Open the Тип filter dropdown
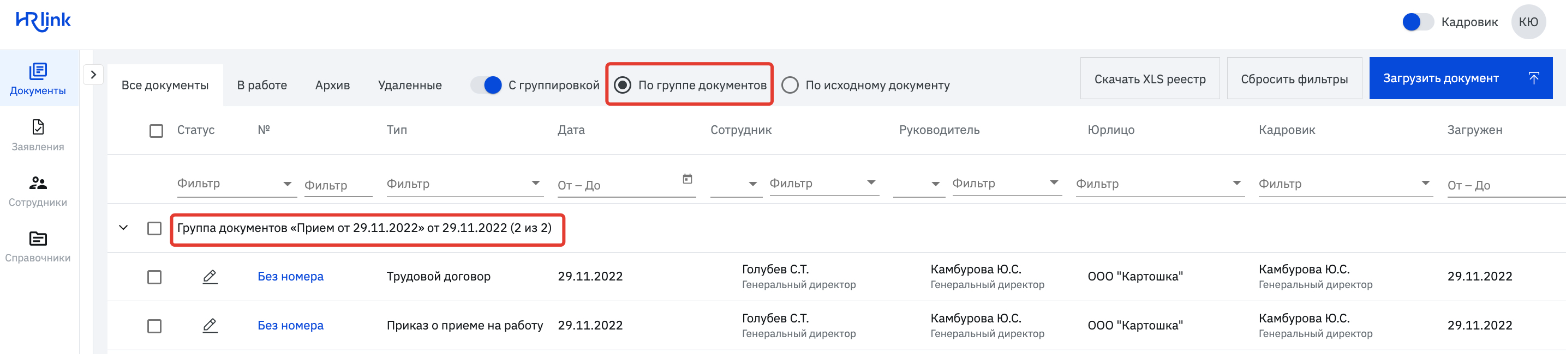The height and width of the screenshot is (354, 1566). pyautogui.click(x=464, y=184)
